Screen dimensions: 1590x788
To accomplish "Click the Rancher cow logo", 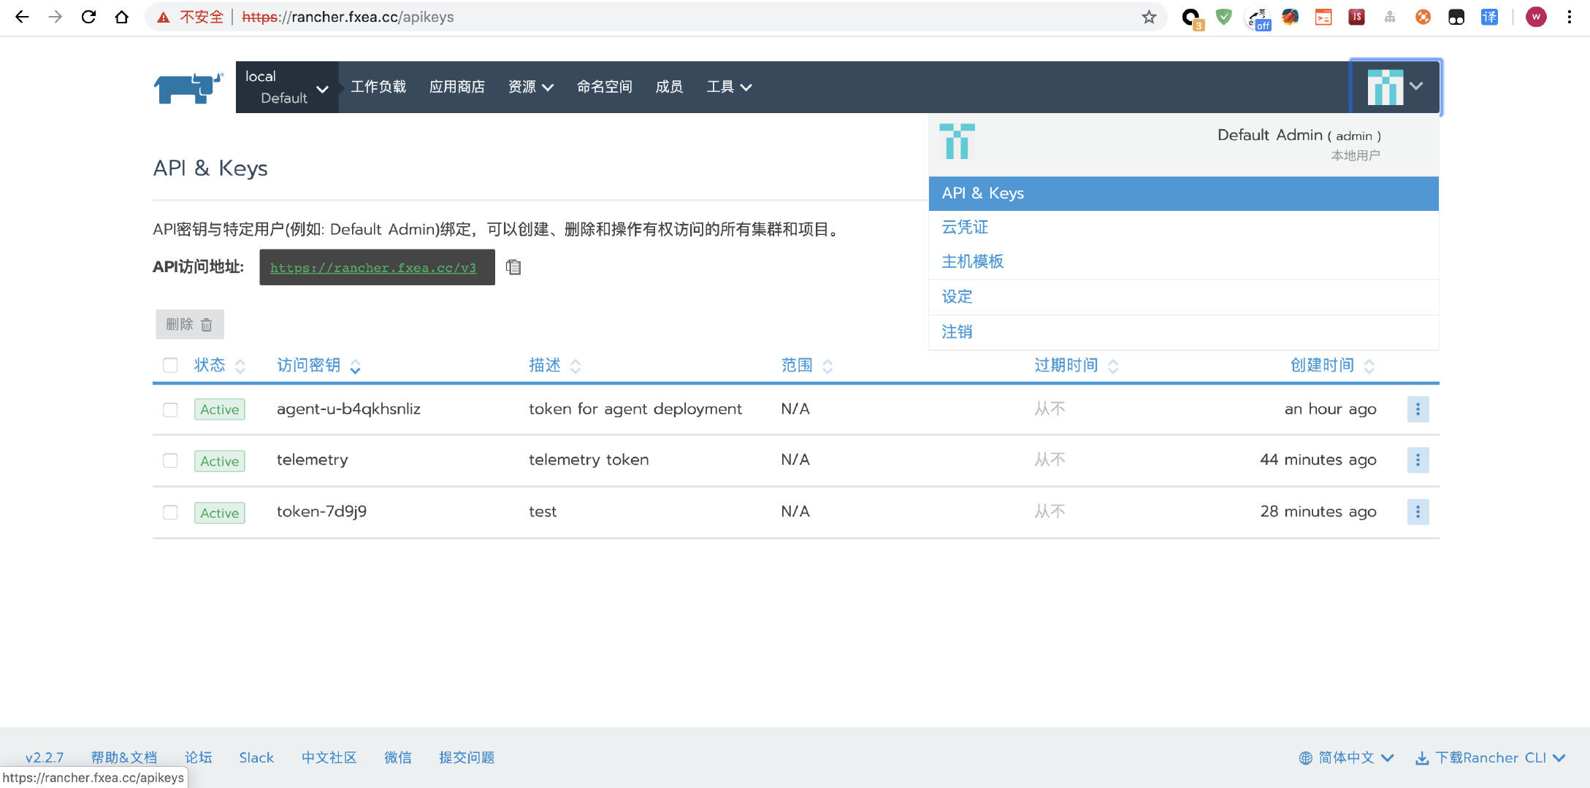I will coord(188,88).
